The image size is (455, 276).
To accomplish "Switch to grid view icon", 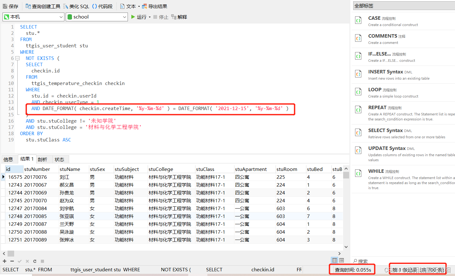I will coord(335,260).
